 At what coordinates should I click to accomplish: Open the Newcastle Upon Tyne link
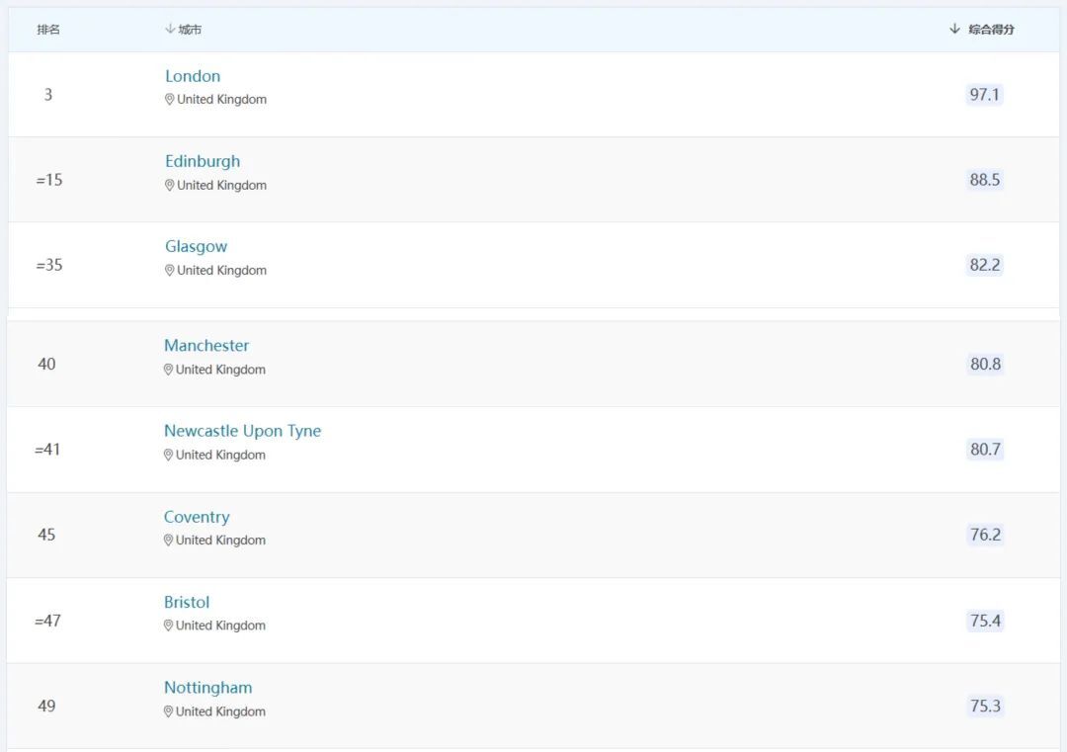(x=242, y=431)
